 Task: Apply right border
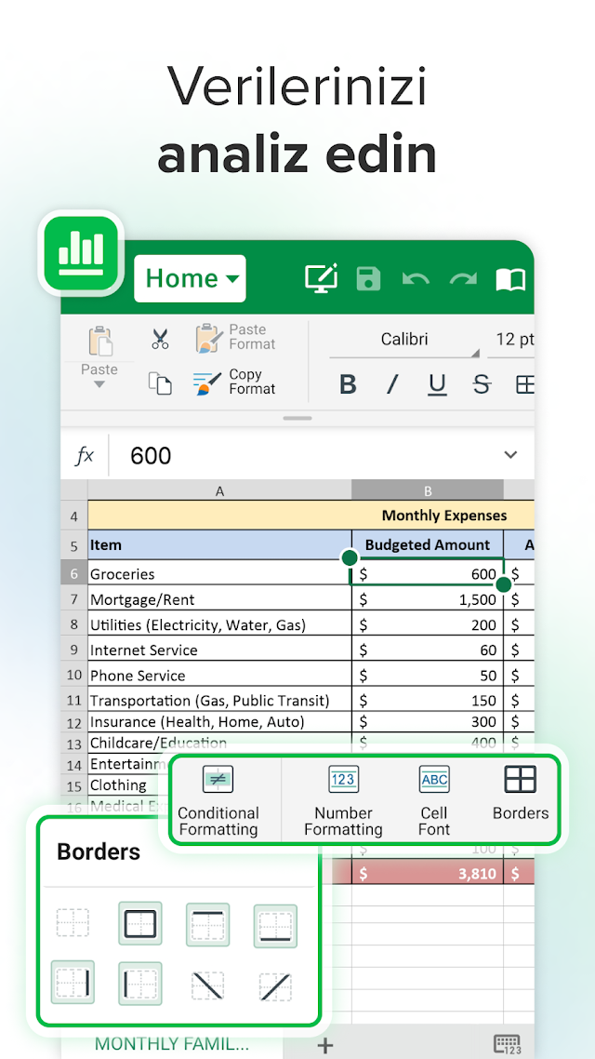(73, 983)
